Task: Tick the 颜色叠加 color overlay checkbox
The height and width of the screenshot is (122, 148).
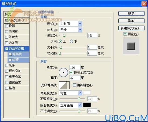Action: [6, 71]
